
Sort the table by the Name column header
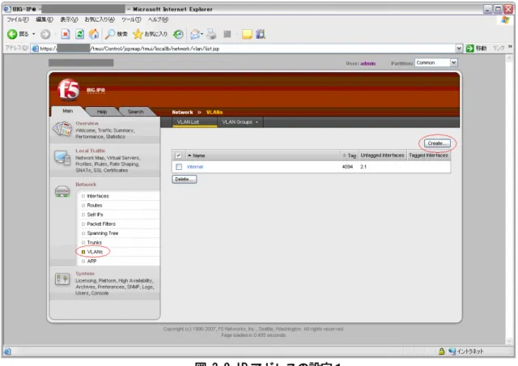(x=199, y=155)
